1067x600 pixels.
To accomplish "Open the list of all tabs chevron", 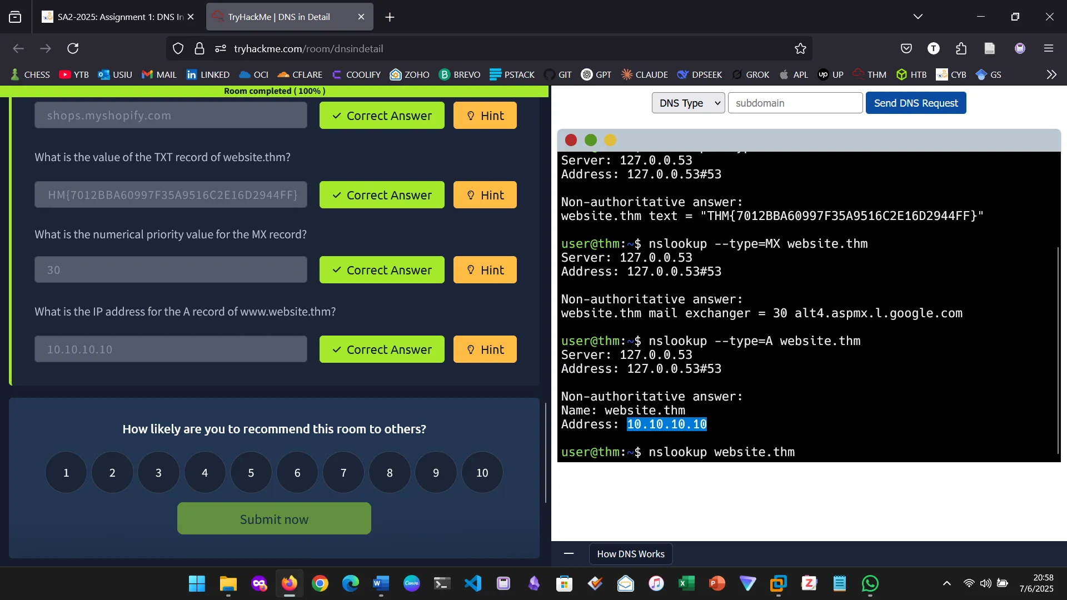I will [x=918, y=16].
